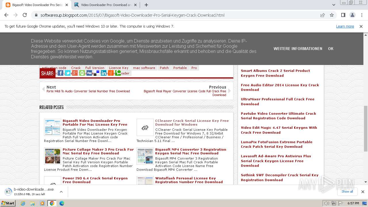368x207 pixels.
Task: Open the Bigasoft MP4 Converter 3 post
Action: (x=191, y=152)
